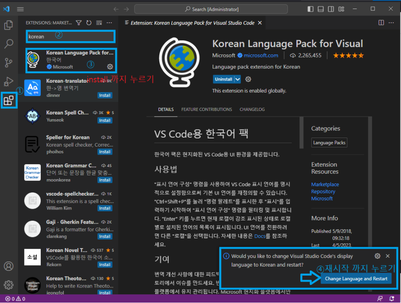Open feedback icon in status bar
Screen dimensions: 401x303
(380, 299)
